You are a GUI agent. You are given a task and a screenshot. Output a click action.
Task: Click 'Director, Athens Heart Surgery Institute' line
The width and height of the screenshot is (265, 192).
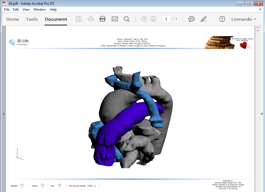132,44
